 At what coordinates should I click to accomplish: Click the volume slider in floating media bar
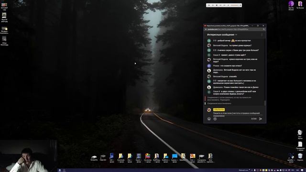pos(234,5)
